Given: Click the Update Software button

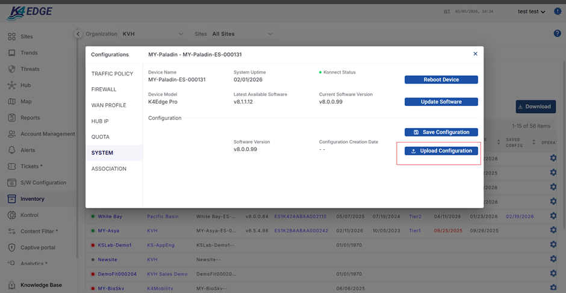Looking at the screenshot, I should 441,102.
